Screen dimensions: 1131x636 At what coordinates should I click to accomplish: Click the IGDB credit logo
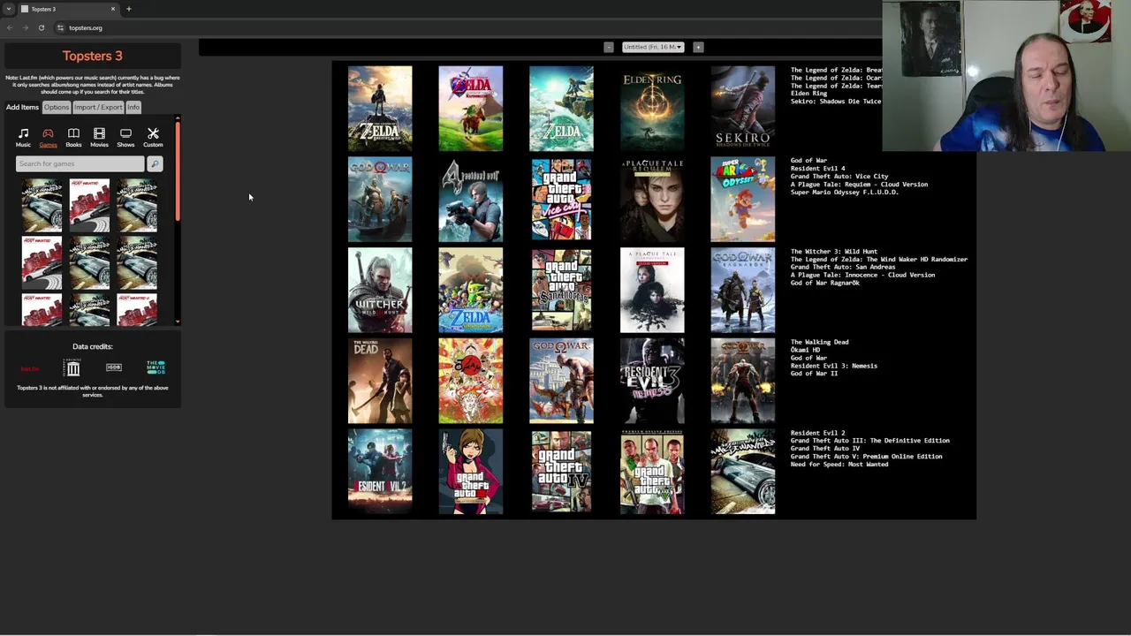[x=113, y=367]
